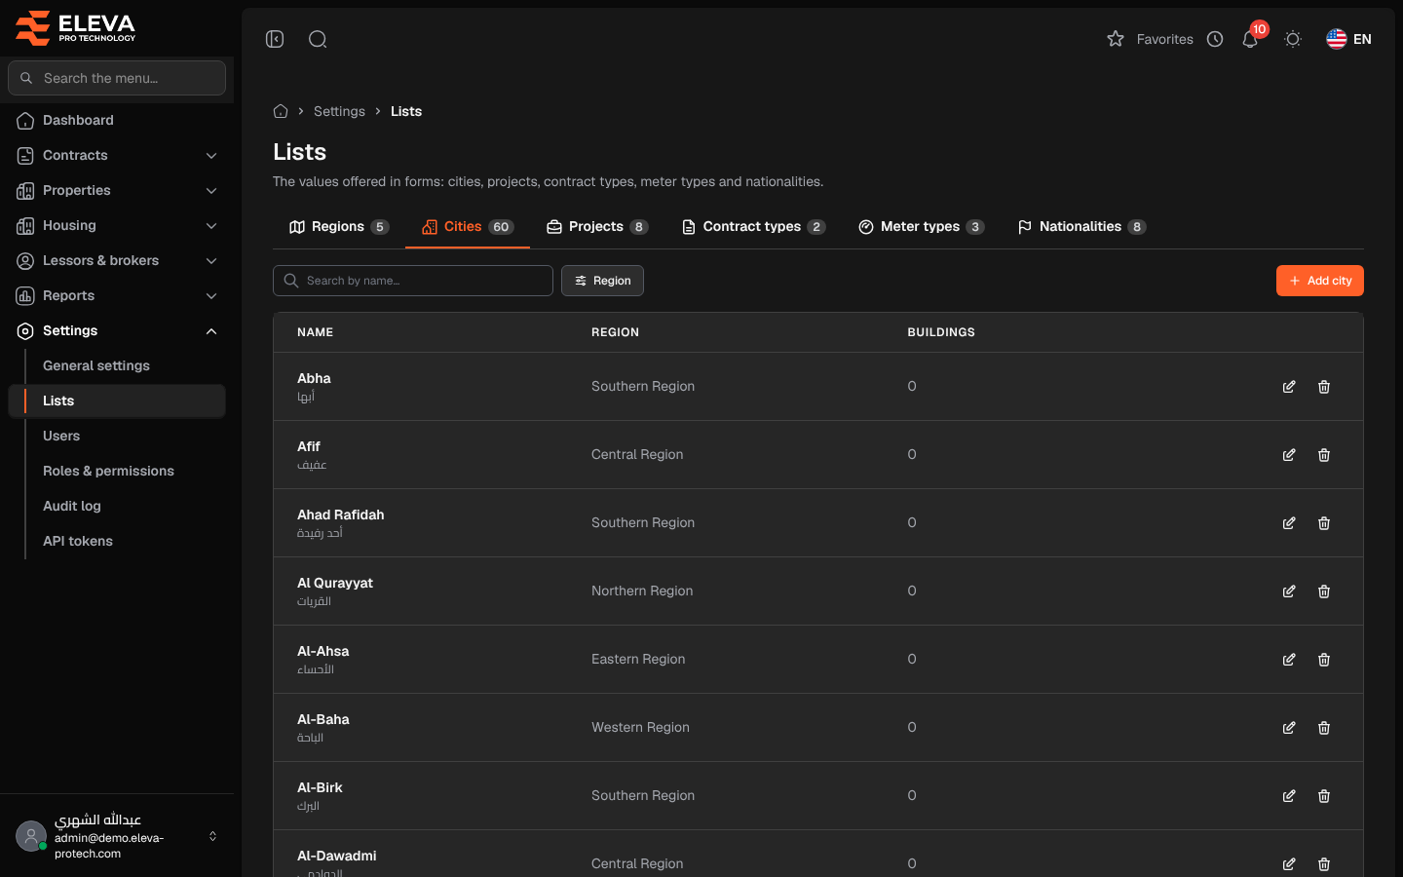Open the notifications bell
This screenshot has width=1403, height=877.
[1250, 39]
